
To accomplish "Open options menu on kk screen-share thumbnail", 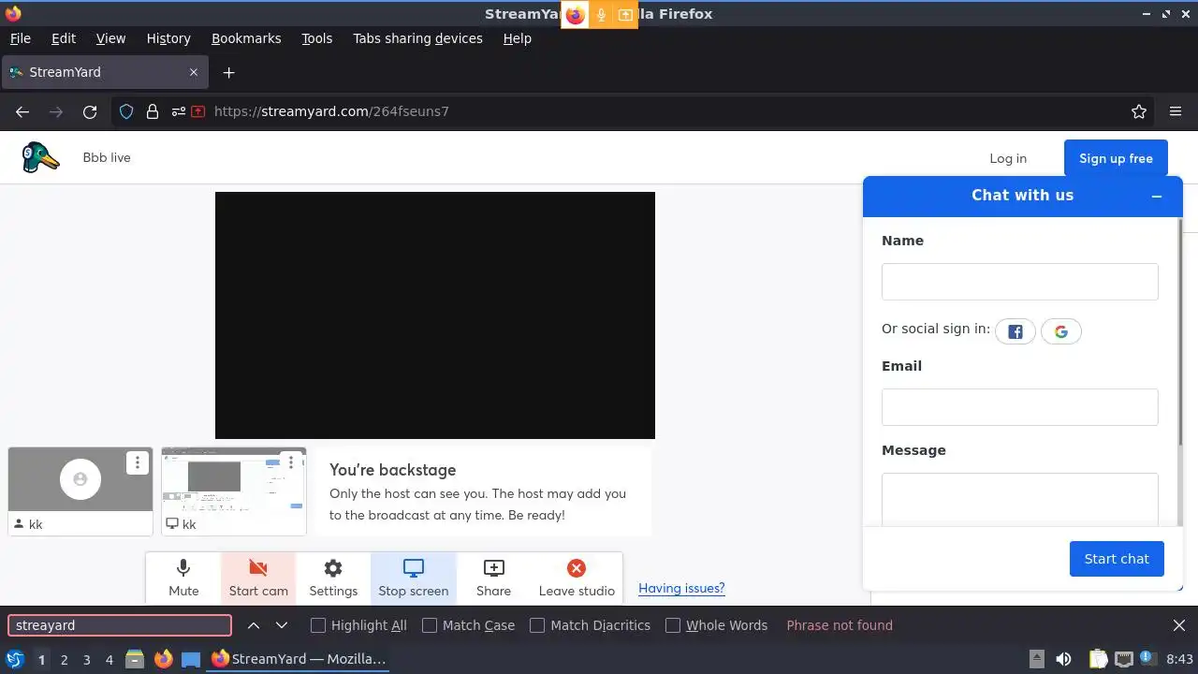I will pyautogui.click(x=291, y=462).
